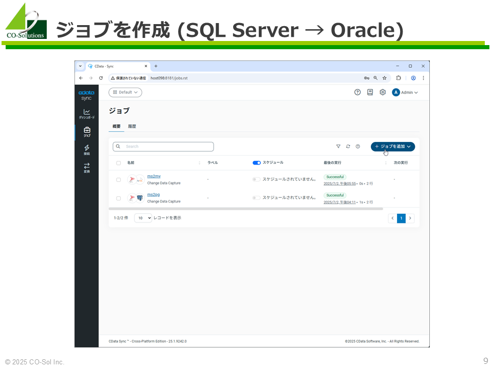Open the browser profile icon

pyautogui.click(x=413, y=78)
